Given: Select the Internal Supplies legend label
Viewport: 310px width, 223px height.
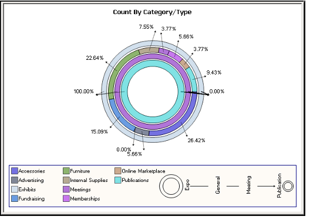Looking at the screenshot, I should [89, 180].
